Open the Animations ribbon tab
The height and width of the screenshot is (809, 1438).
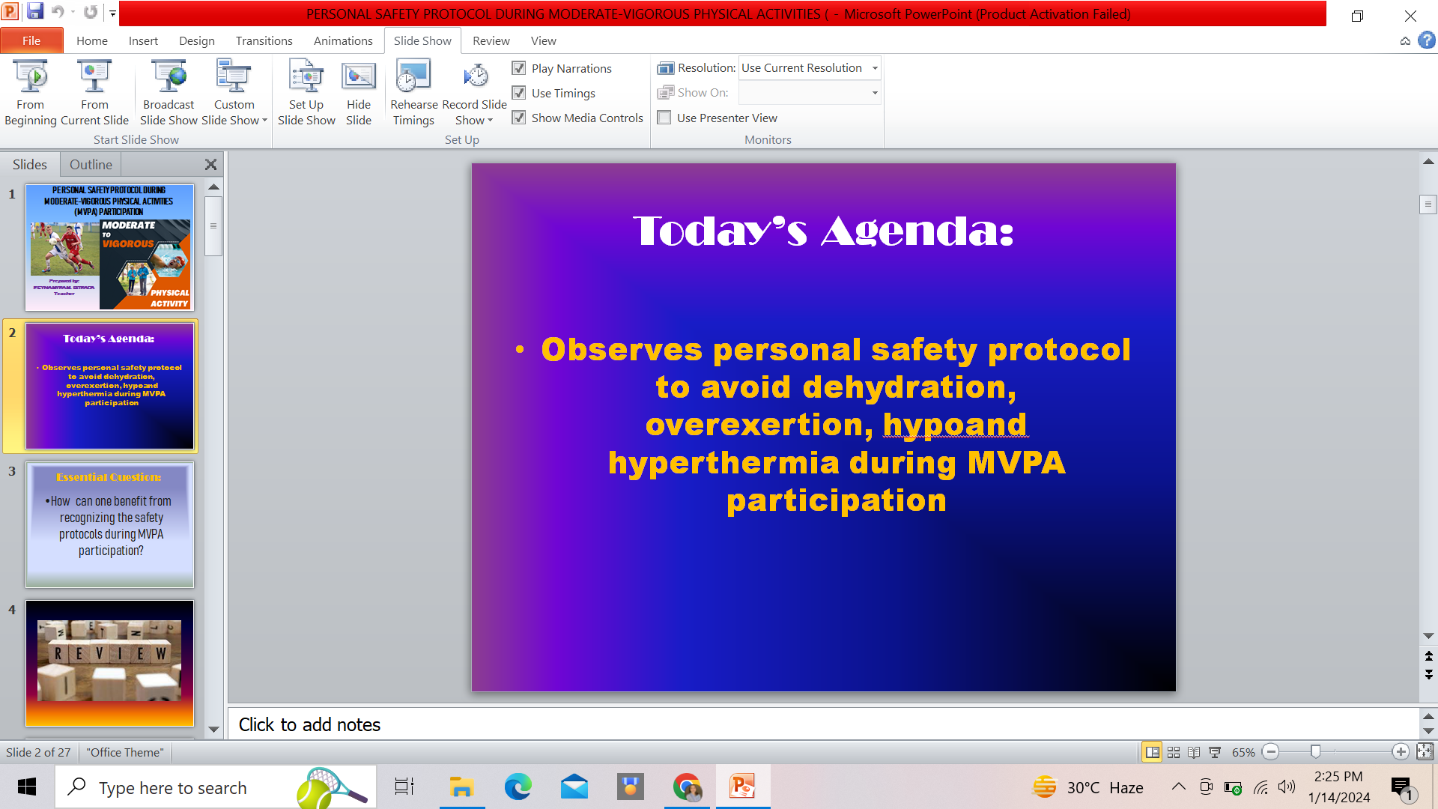342,40
